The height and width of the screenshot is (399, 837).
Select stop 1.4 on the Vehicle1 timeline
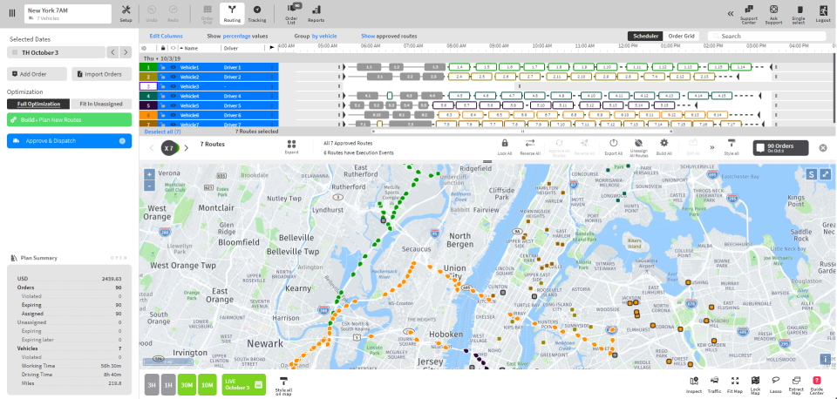[x=459, y=67]
